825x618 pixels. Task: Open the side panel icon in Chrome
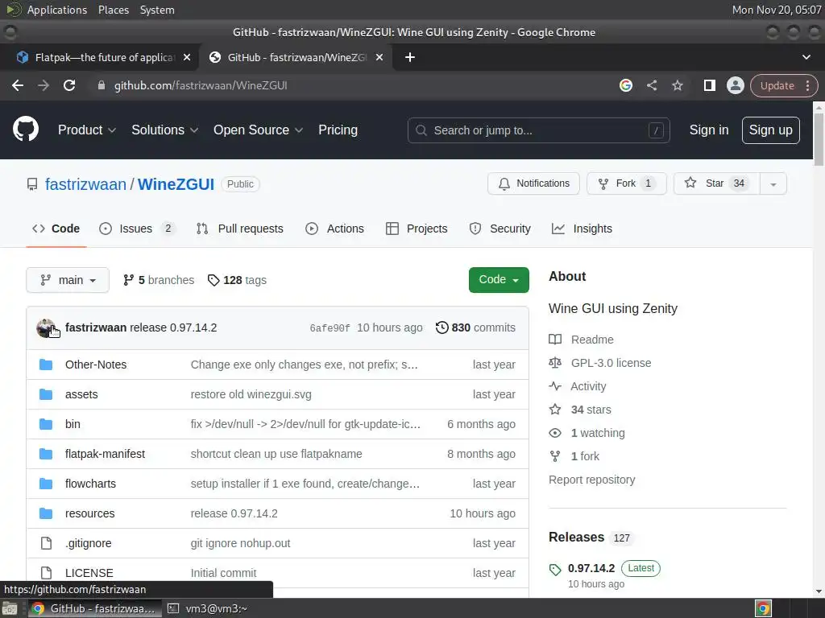point(709,85)
